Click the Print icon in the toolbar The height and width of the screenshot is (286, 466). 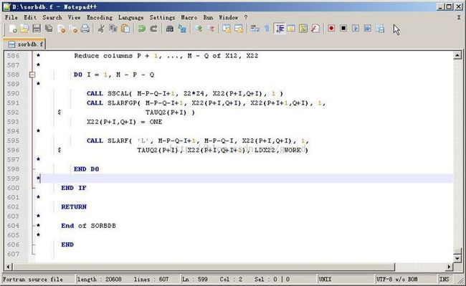(85, 29)
